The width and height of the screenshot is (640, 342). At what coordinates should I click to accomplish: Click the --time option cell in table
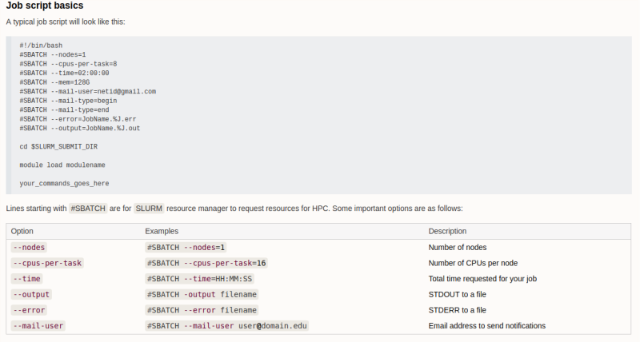pyautogui.click(x=26, y=279)
